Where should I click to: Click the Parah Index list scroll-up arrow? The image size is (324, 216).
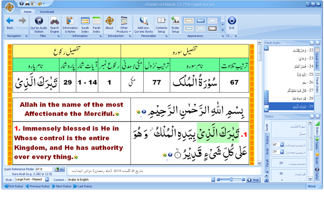coord(267,48)
